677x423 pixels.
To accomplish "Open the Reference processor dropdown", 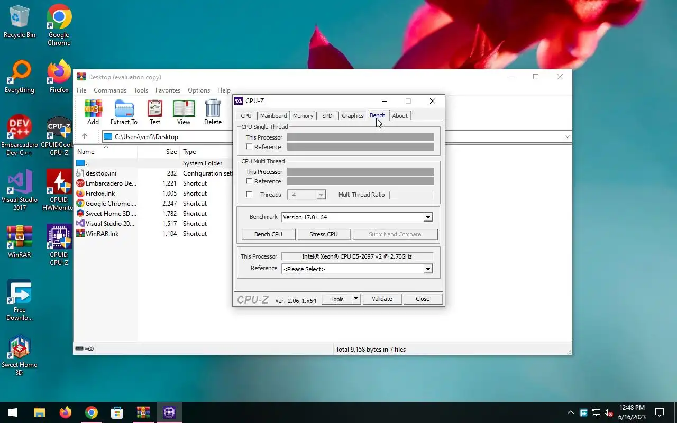I will [x=428, y=269].
